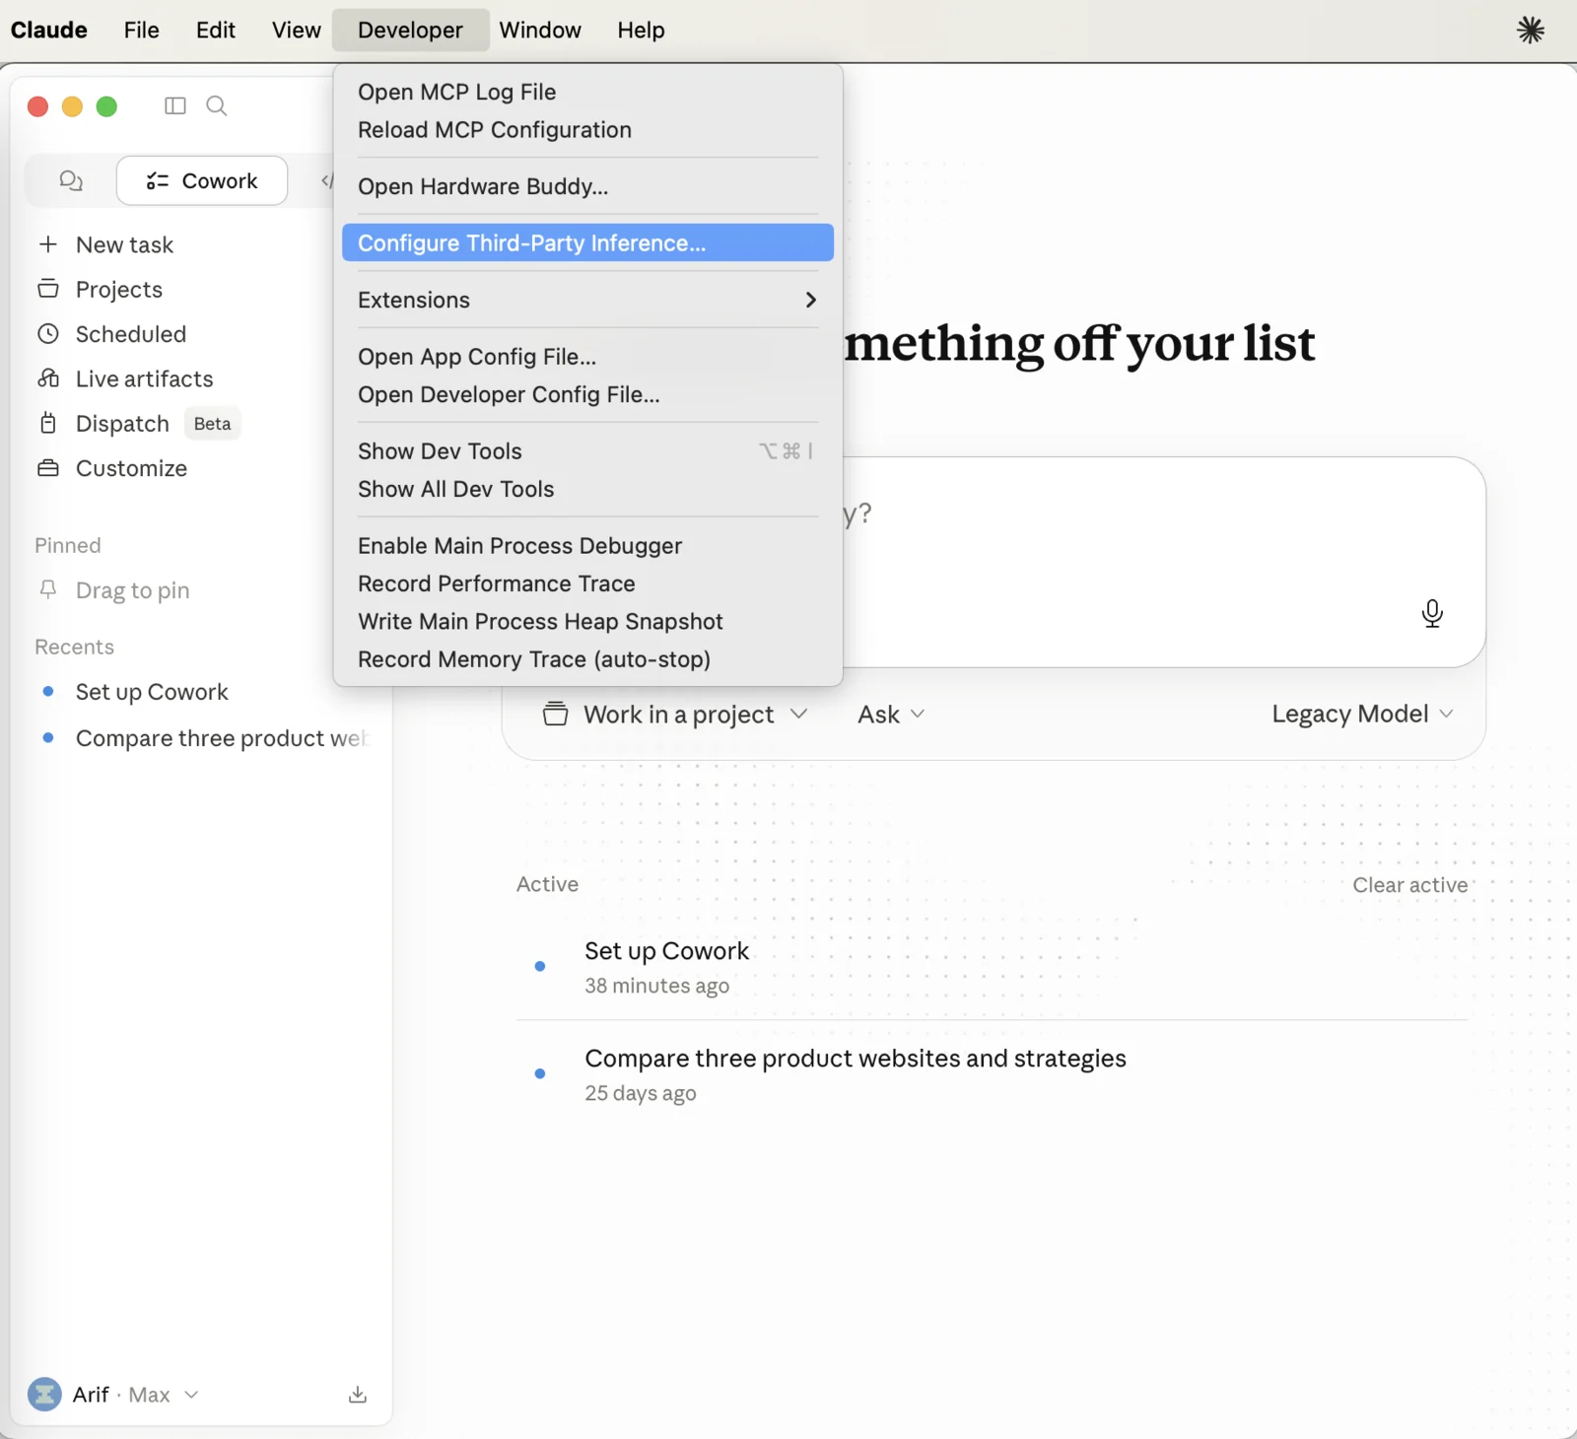Image resolution: width=1577 pixels, height=1439 pixels.
Task: Click the Projects folder icon
Action: [48, 289]
